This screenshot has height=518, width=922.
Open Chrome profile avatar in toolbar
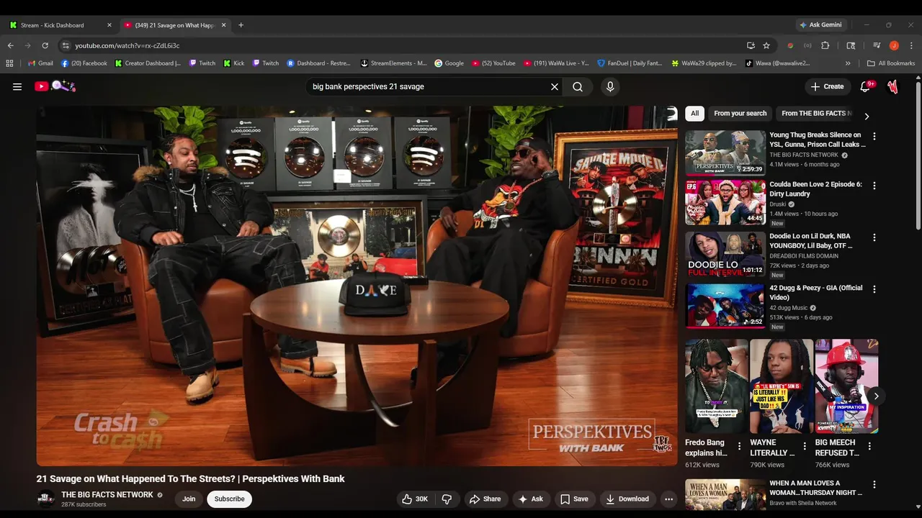[x=894, y=45]
